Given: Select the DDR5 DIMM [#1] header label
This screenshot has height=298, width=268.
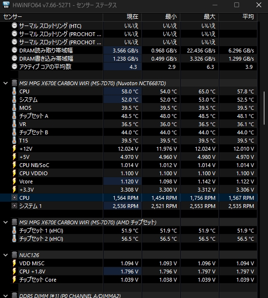Looking at the screenshot, I should pyautogui.click(x=70, y=296).
